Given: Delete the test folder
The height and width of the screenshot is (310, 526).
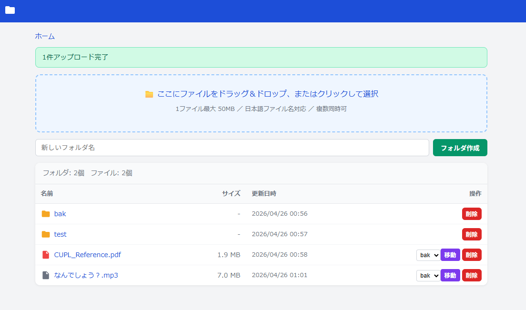Looking at the screenshot, I should coord(472,234).
